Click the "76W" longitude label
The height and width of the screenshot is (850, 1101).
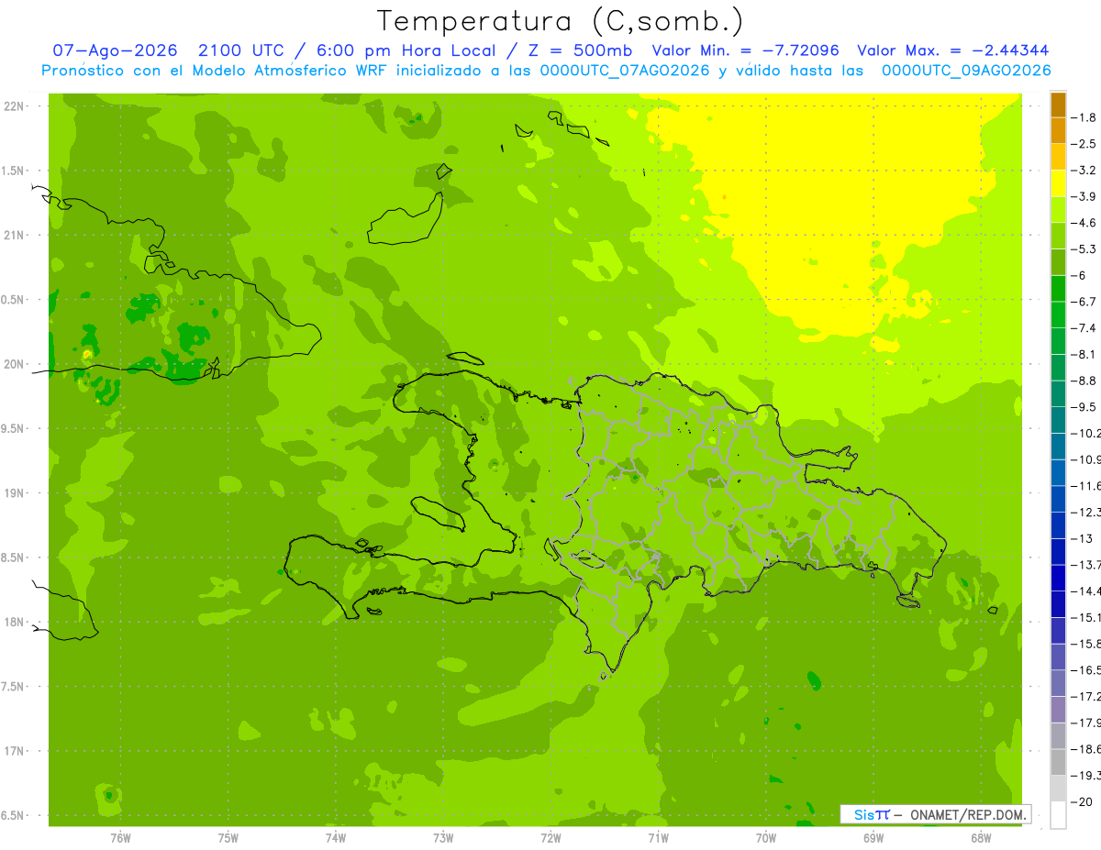120,838
